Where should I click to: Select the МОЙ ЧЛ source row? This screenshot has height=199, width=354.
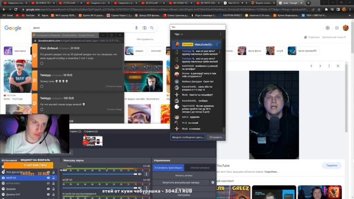[x=28, y=178]
